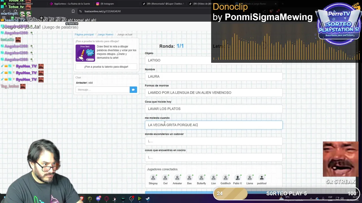Open Brave browser in the taskbar

click(82, 198)
